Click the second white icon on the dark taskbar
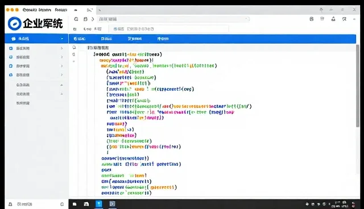This screenshot has width=364, height=209. point(86,204)
